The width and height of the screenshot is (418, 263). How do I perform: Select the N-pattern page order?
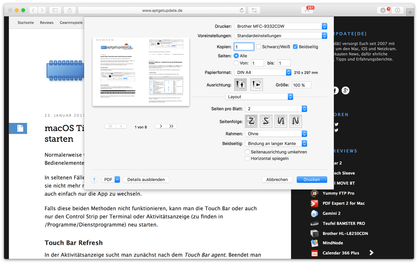coord(296,121)
